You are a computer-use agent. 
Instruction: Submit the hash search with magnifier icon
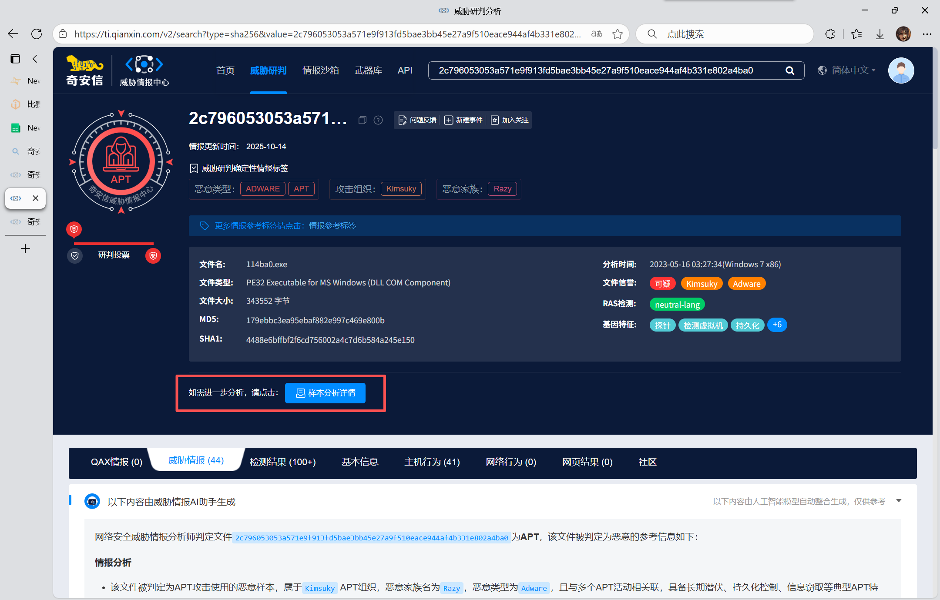pyautogui.click(x=790, y=70)
